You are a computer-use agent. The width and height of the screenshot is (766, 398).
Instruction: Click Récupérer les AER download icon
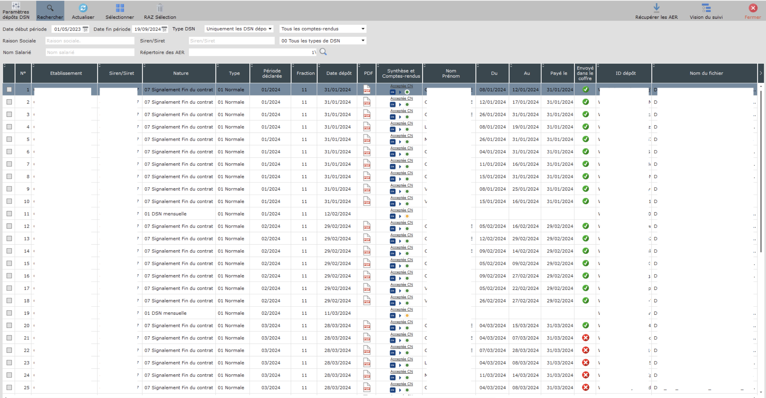656,8
